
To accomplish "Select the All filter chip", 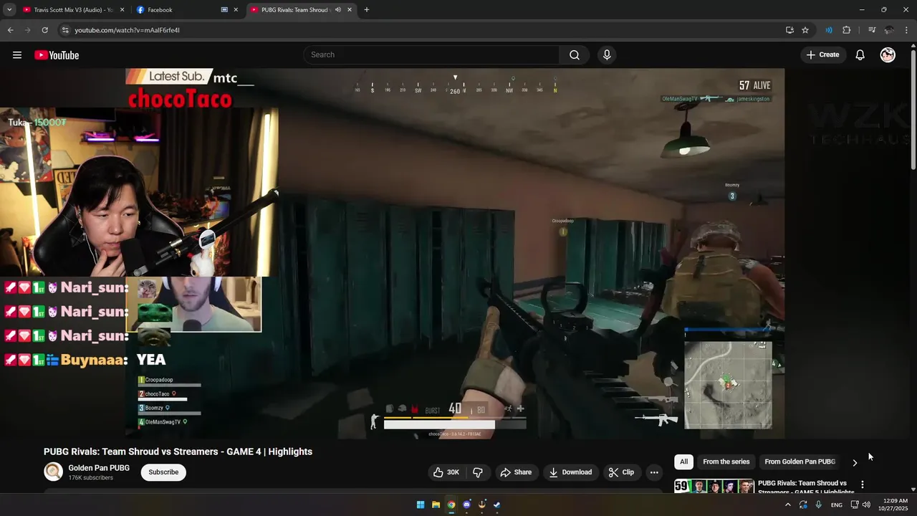I will [683, 462].
